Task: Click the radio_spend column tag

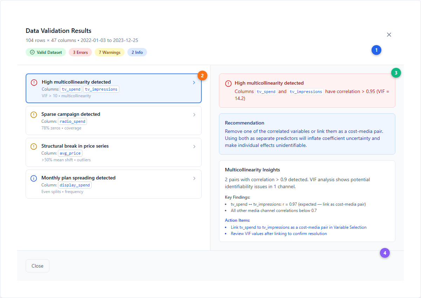Action: pyautogui.click(x=72, y=121)
